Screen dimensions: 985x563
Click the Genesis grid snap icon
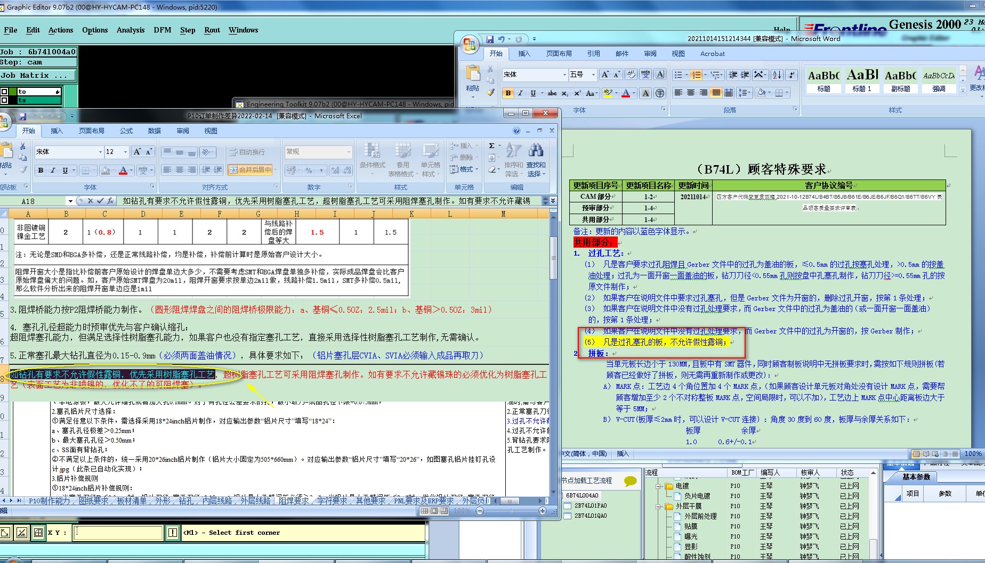[x=38, y=532]
